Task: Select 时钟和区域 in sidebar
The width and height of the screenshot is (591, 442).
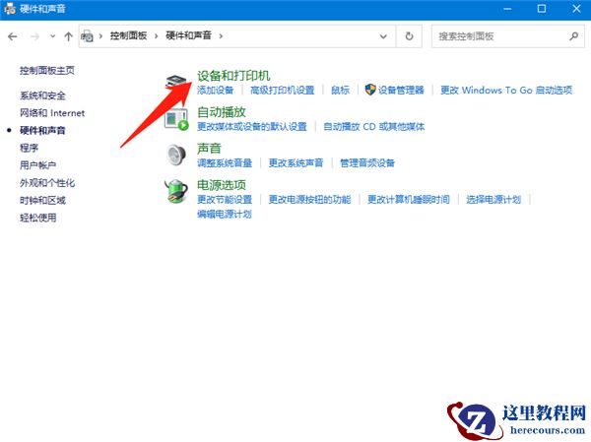Action: [42, 200]
